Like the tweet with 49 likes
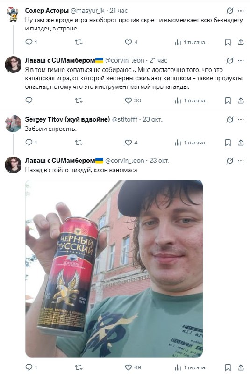 pos(128,367)
